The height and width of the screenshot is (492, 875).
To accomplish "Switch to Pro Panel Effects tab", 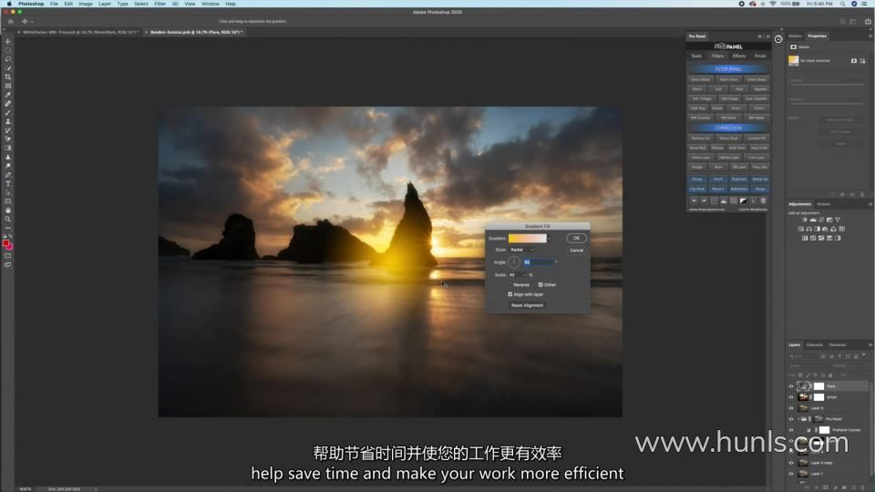I will click(x=739, y=56).
